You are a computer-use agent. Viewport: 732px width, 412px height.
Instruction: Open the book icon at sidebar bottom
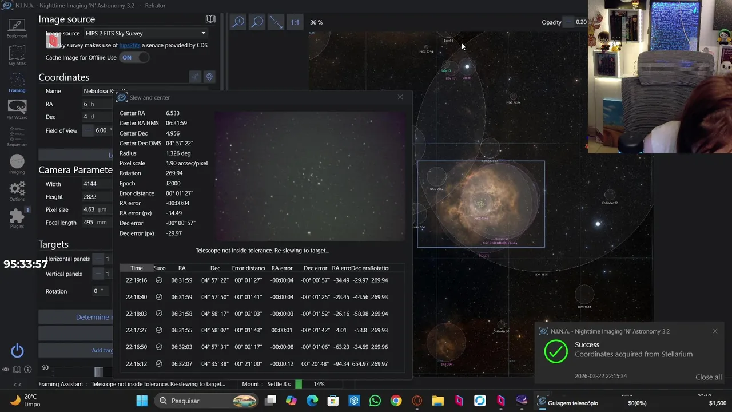17,370
